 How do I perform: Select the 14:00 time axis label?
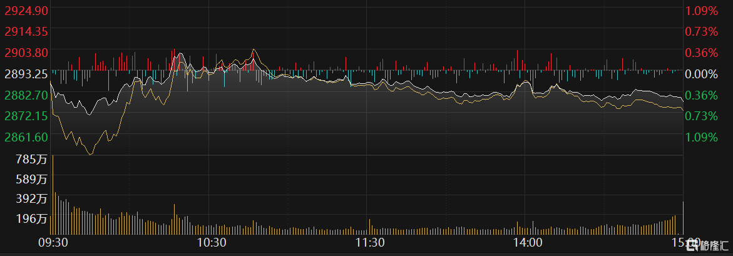(x=527, y=242)
